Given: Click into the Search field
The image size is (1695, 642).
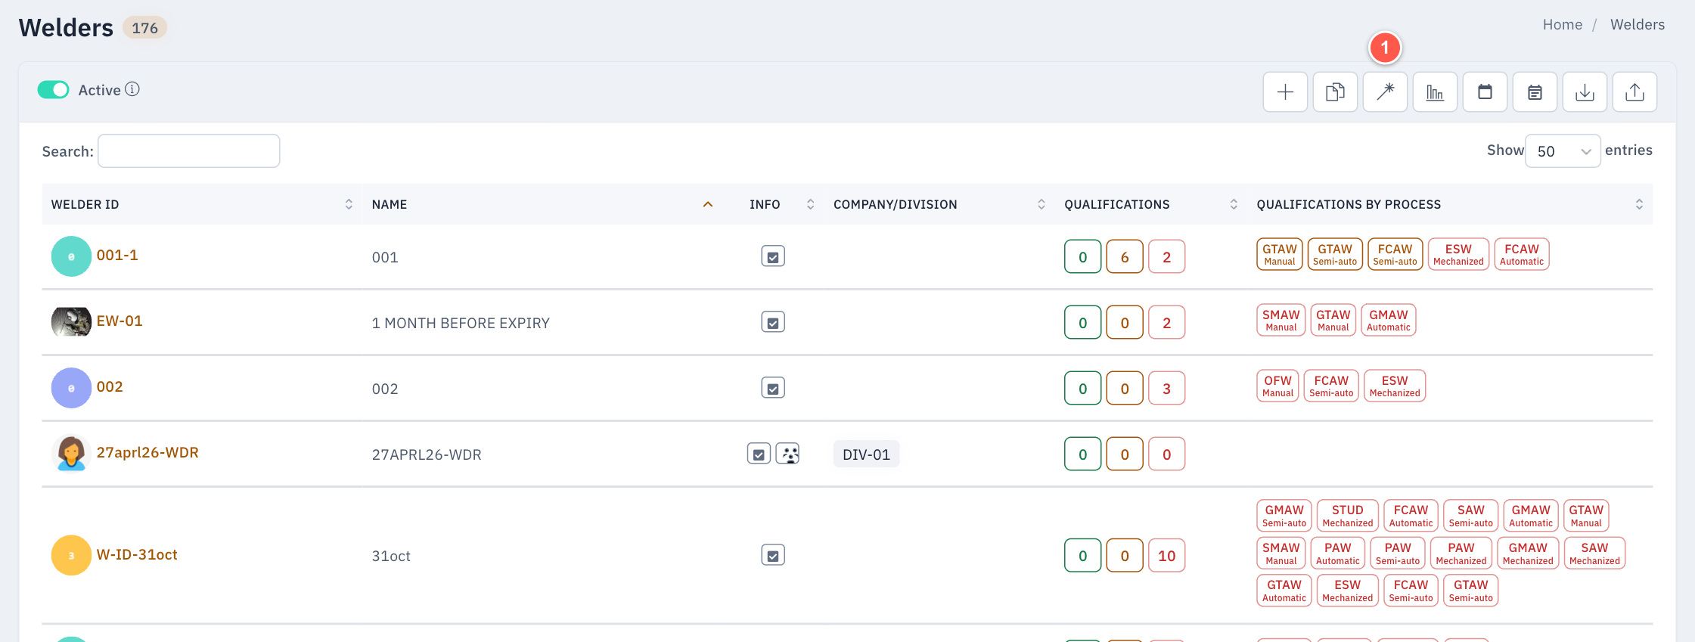Looking at the screenshot, I should [x=189, y=151].
